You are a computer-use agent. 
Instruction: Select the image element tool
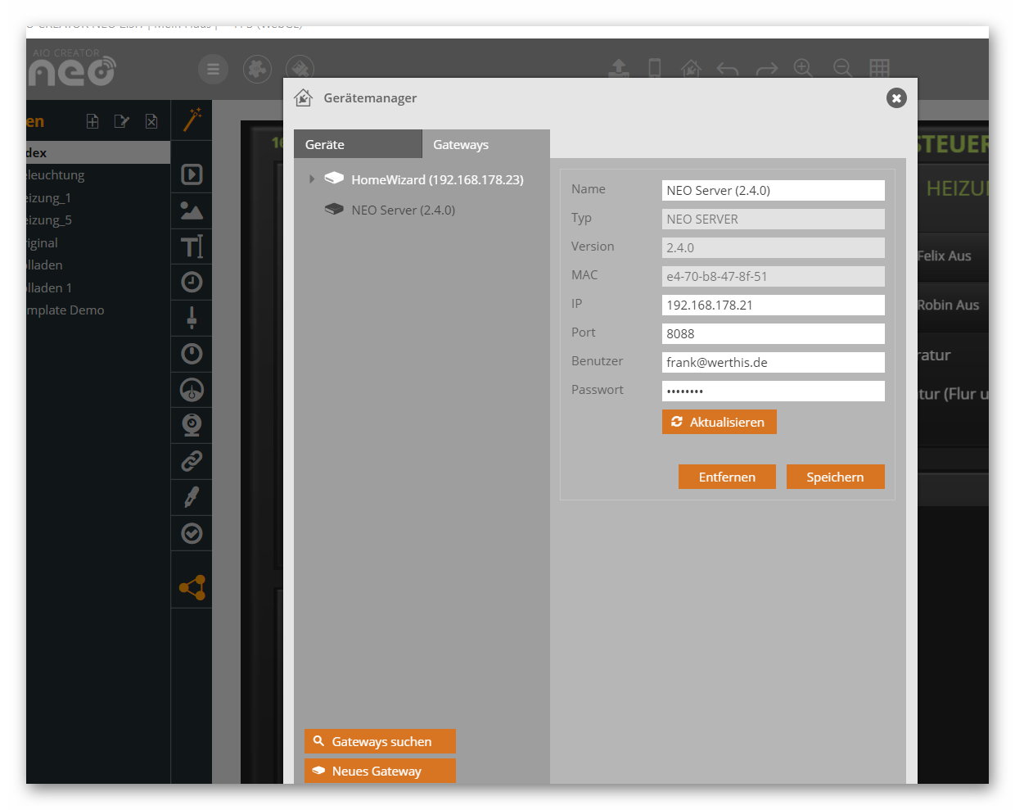pos(192,210)
